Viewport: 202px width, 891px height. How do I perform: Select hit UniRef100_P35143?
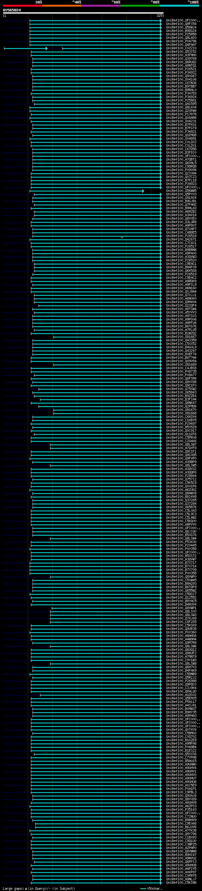tap(181, 809)
